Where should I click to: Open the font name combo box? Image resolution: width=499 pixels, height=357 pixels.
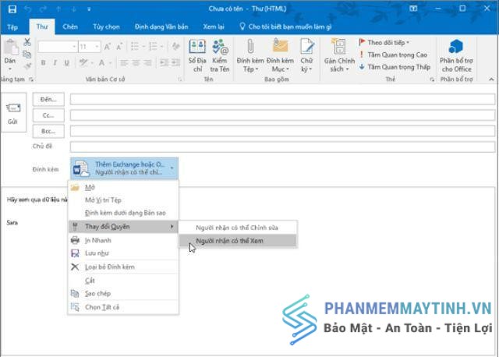pyautogui.click(x=58, y=47)
